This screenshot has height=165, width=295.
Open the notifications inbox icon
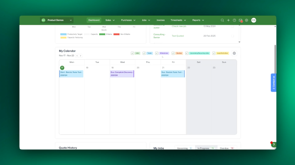pos(241,20)
